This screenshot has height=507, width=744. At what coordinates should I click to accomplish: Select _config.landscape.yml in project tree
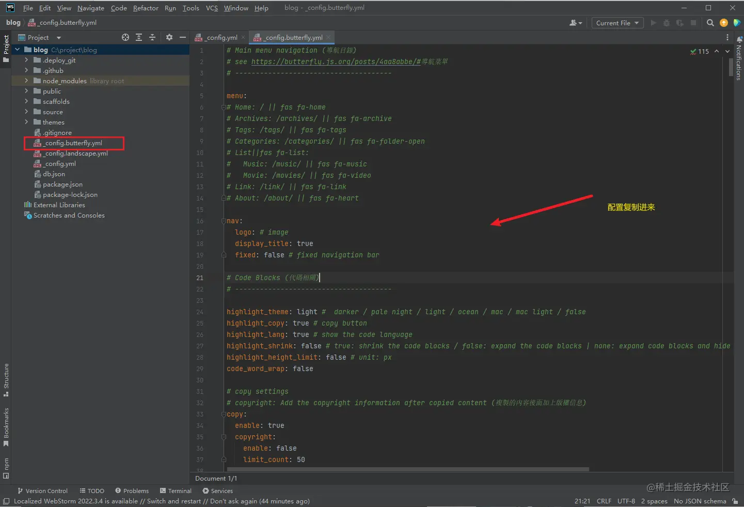(x=70, y=153)
